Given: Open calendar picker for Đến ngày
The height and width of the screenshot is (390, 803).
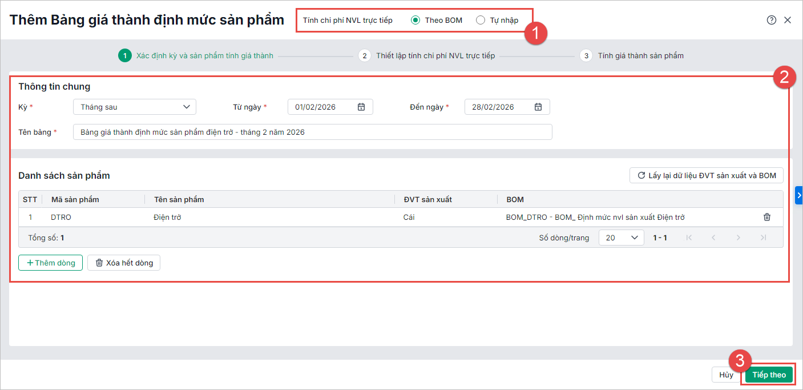Looking at the screenshot, I should point(538,107).
